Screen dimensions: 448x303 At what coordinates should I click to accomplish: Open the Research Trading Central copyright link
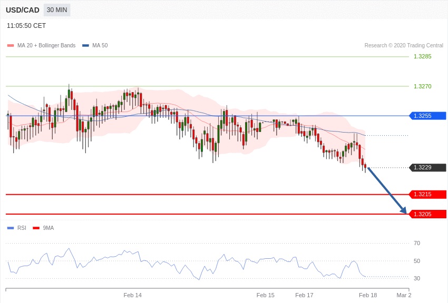pyautogui.click(x=404, y=46)
